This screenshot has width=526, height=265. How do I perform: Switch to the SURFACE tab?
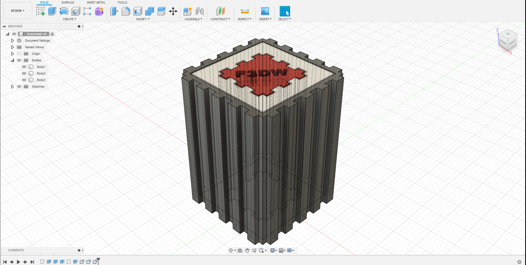pos(68,2)
